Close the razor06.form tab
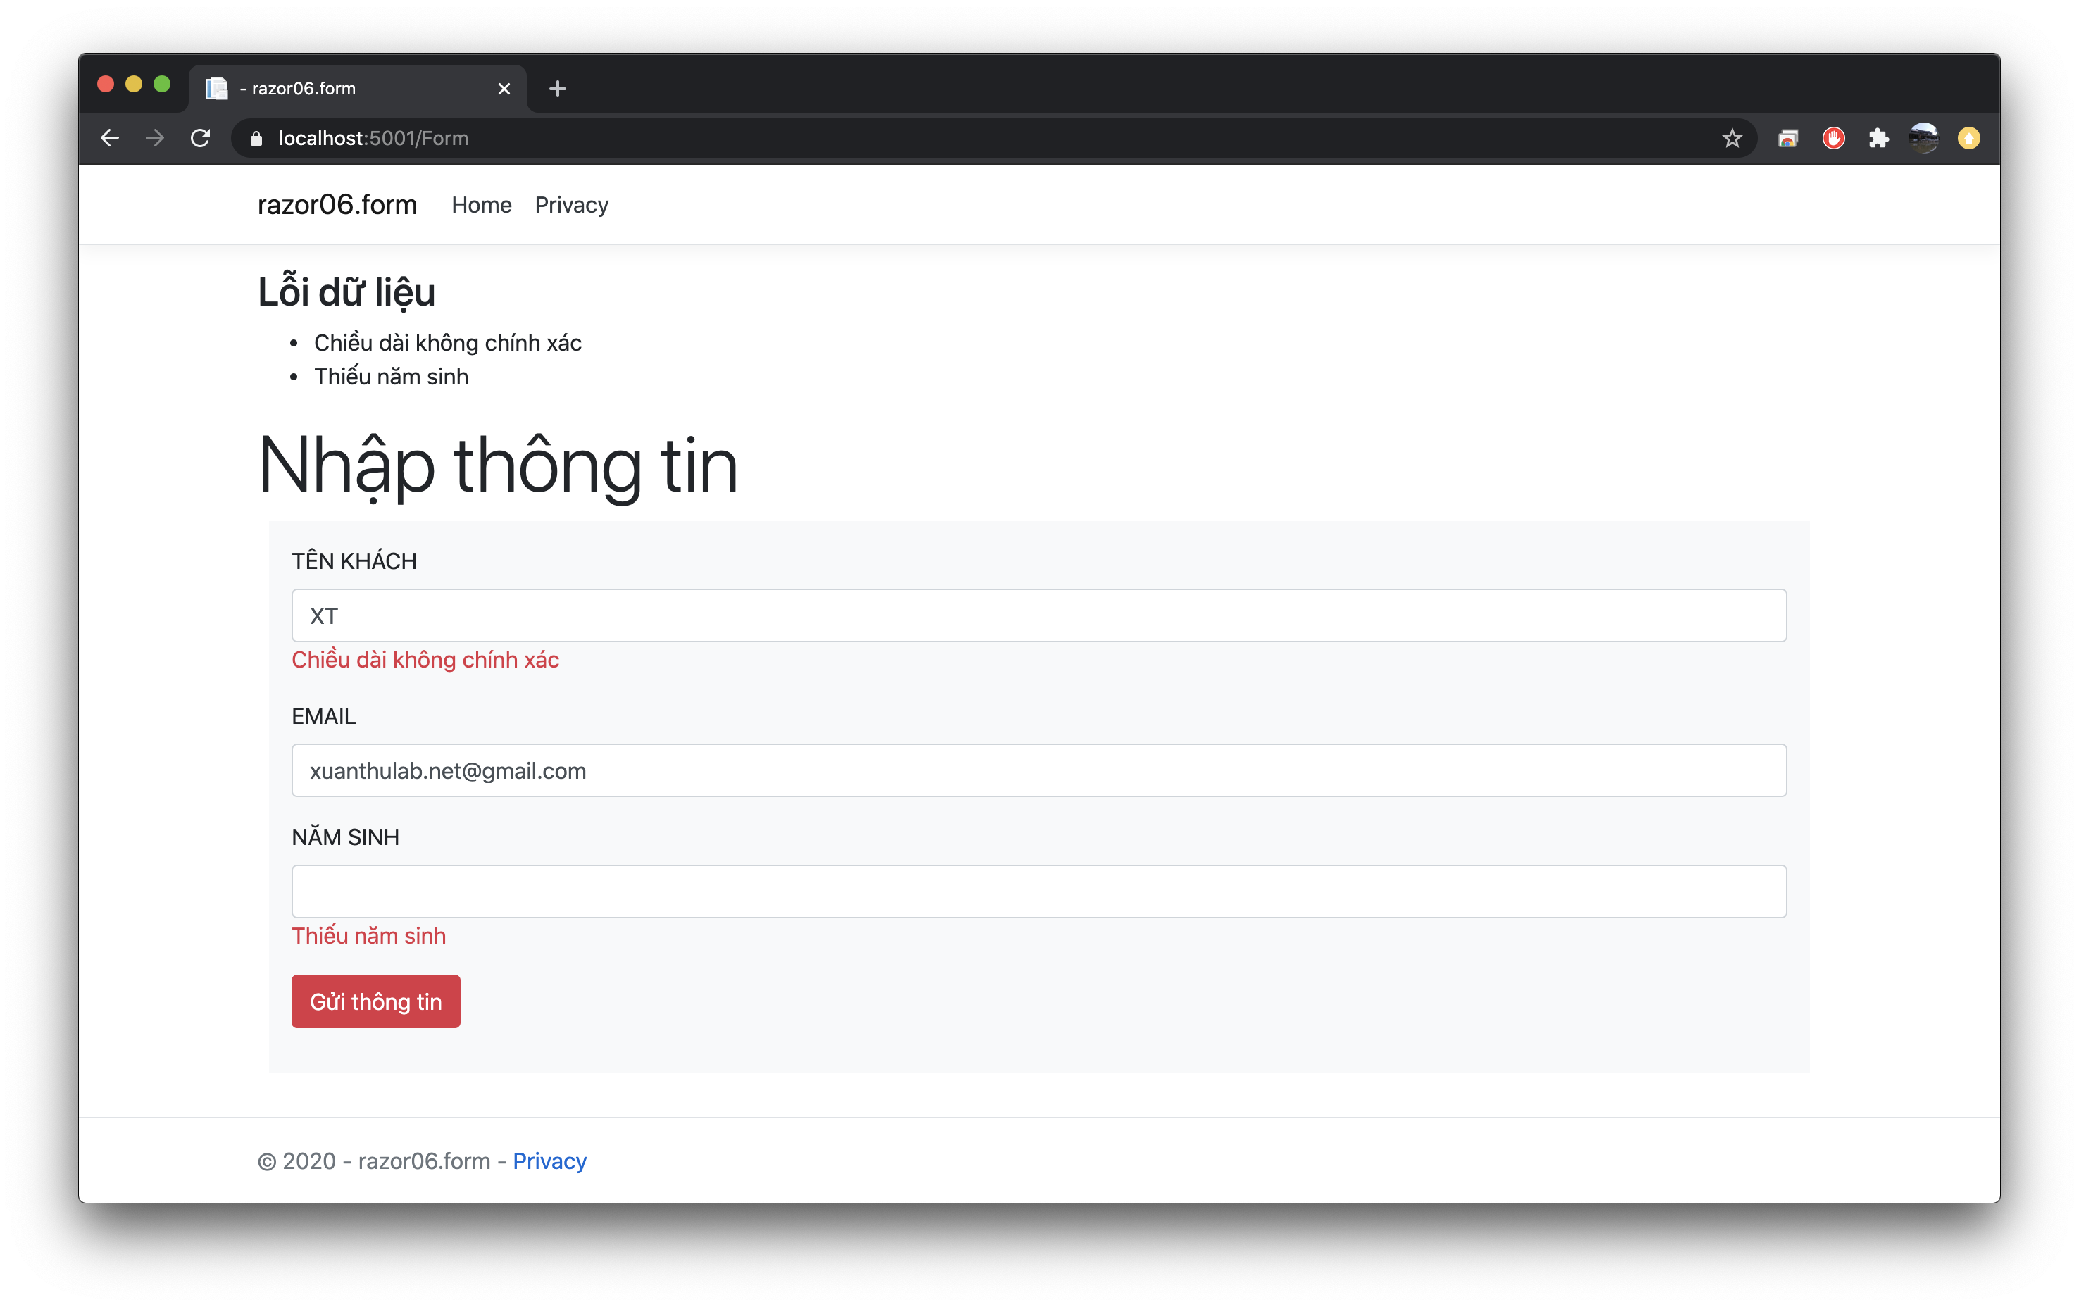 coord(504,89)
